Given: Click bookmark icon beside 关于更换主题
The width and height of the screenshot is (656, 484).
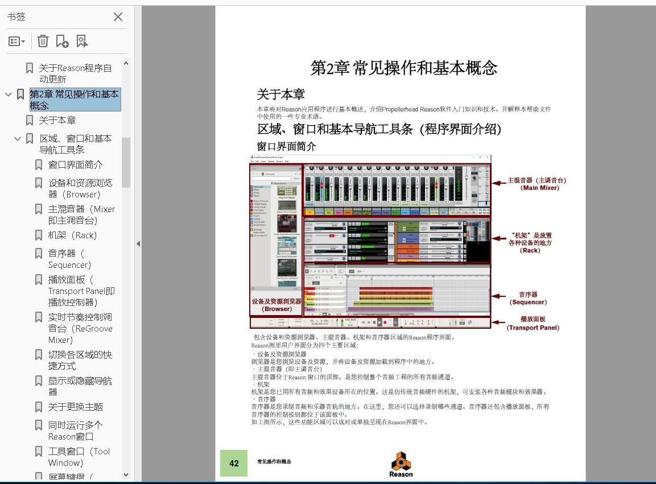Looking at the screenshot, I should [39, 407].
